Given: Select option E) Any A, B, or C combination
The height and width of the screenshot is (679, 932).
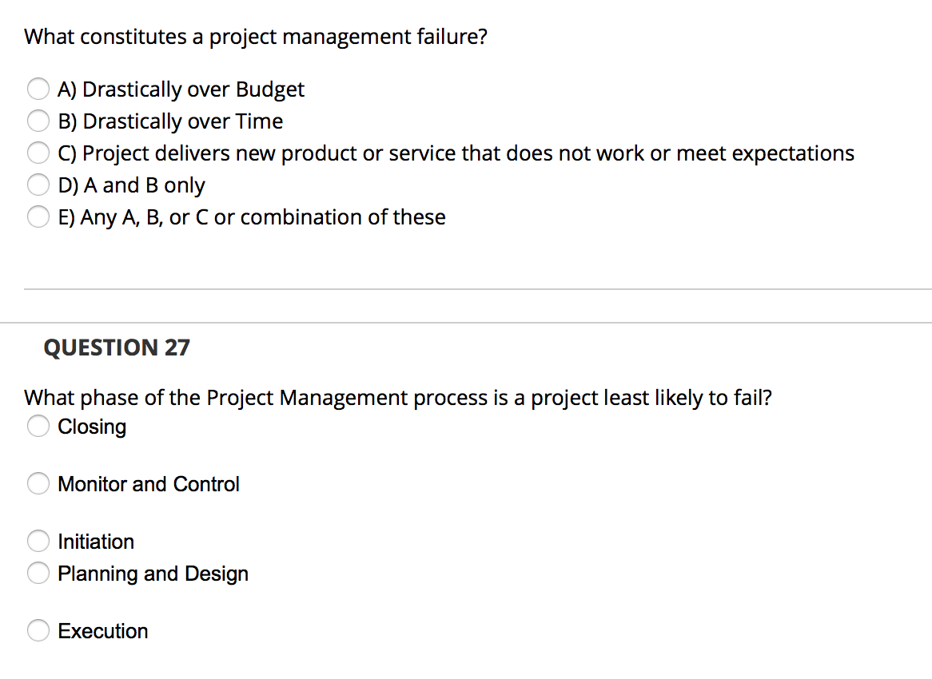Looking at the screenshot, I should pos(38,216).
